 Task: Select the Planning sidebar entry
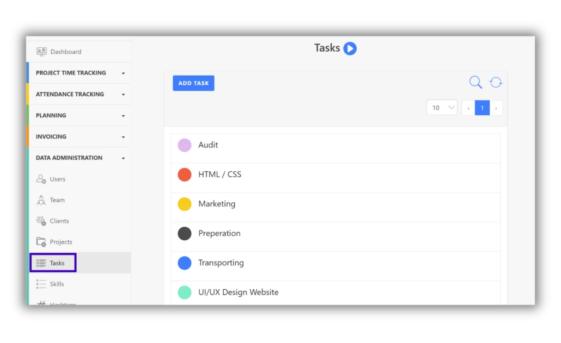79,115
